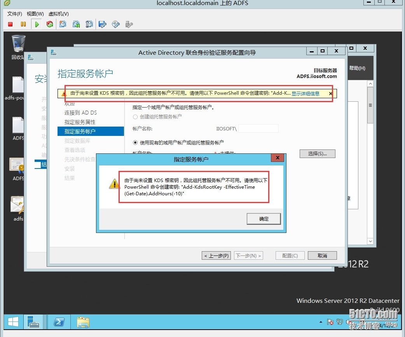Image resolution: width=405 pixels, height=337 pixels.
Task: Select 连接到 AD DS wizard step
Action: point(80,113)
